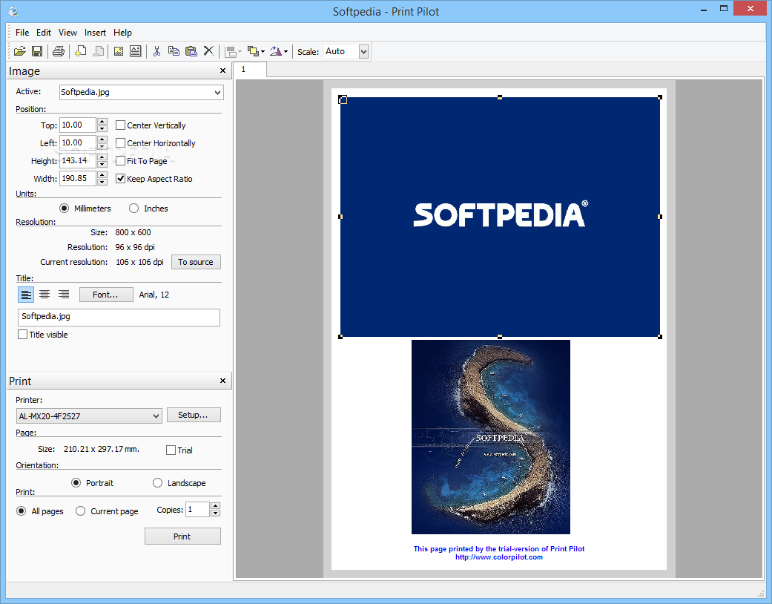Close the Print panel
This screenshot has width=772, height=604.
(222, 381)
